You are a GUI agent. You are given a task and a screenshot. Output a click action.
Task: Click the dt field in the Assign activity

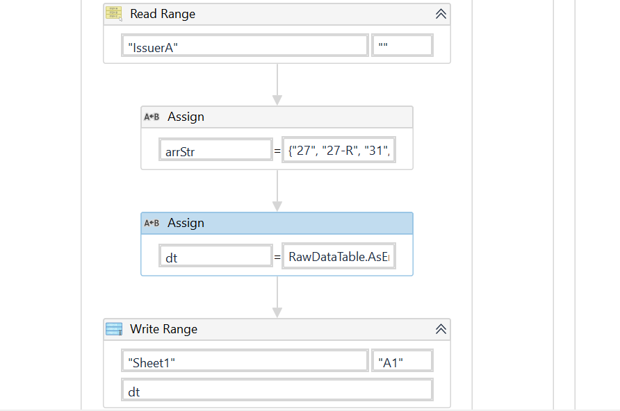coord(215,258)
